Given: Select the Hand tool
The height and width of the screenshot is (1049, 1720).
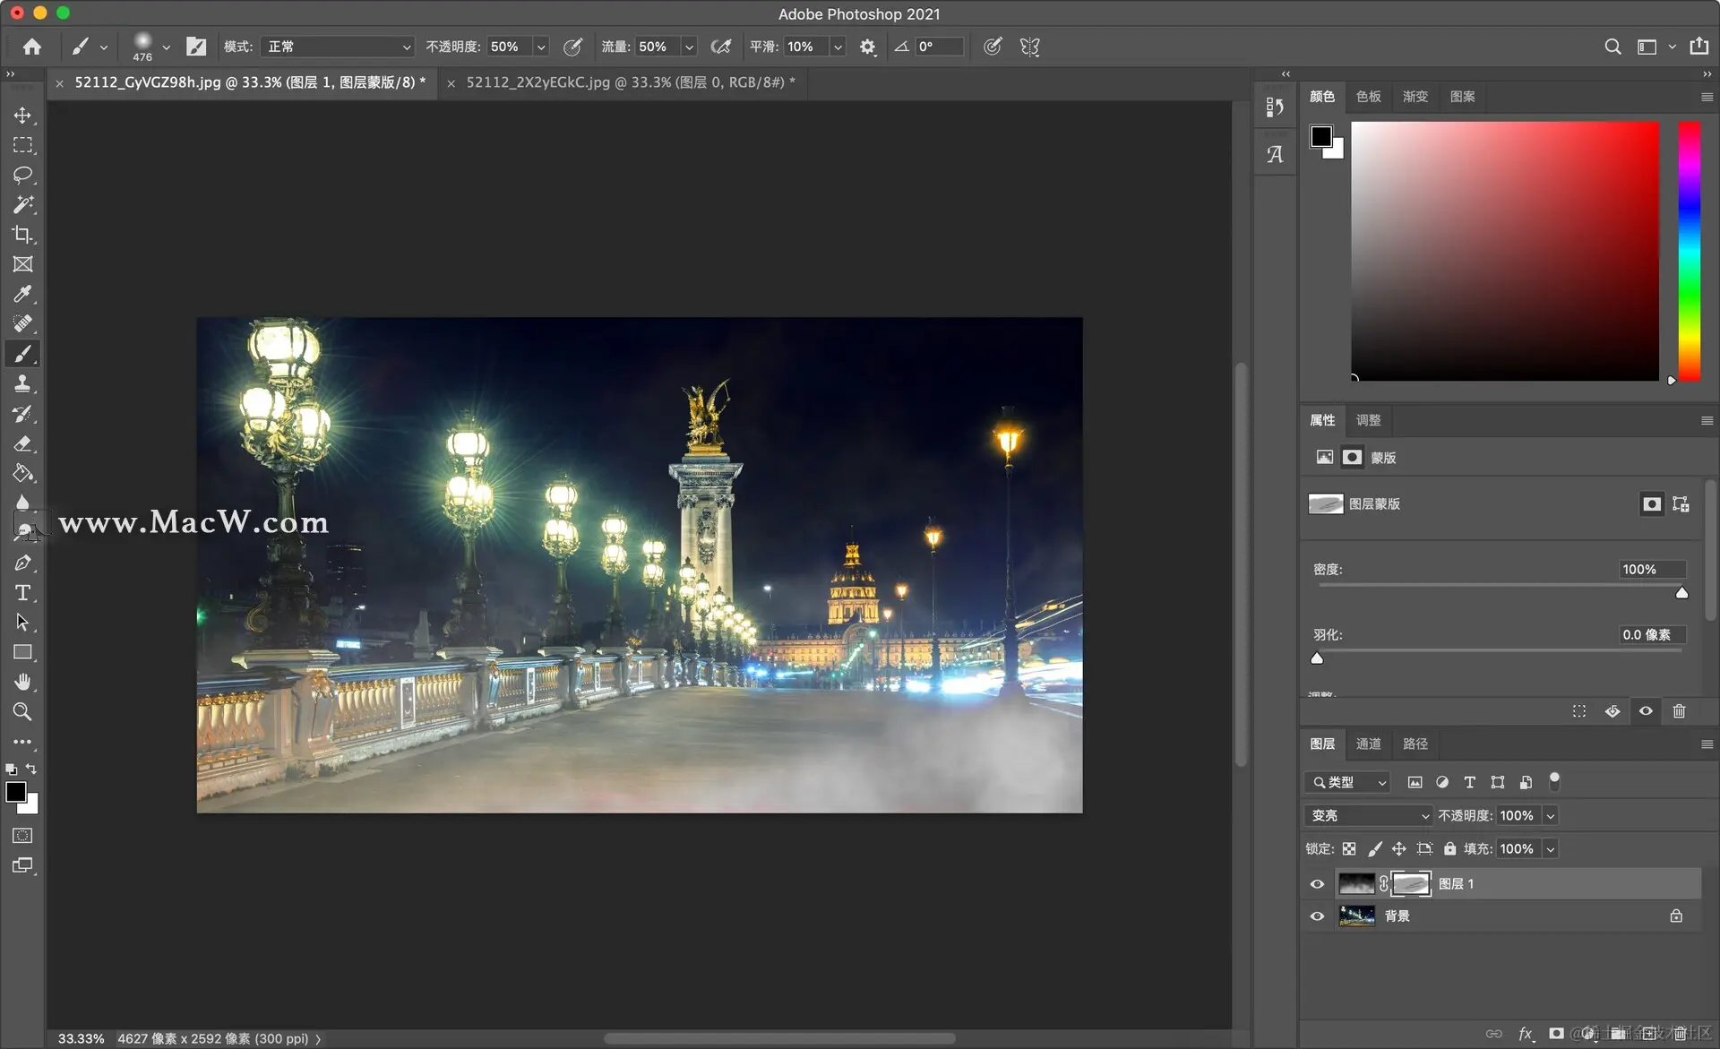Looking at the screenshot, I should (x=22, y=682).
